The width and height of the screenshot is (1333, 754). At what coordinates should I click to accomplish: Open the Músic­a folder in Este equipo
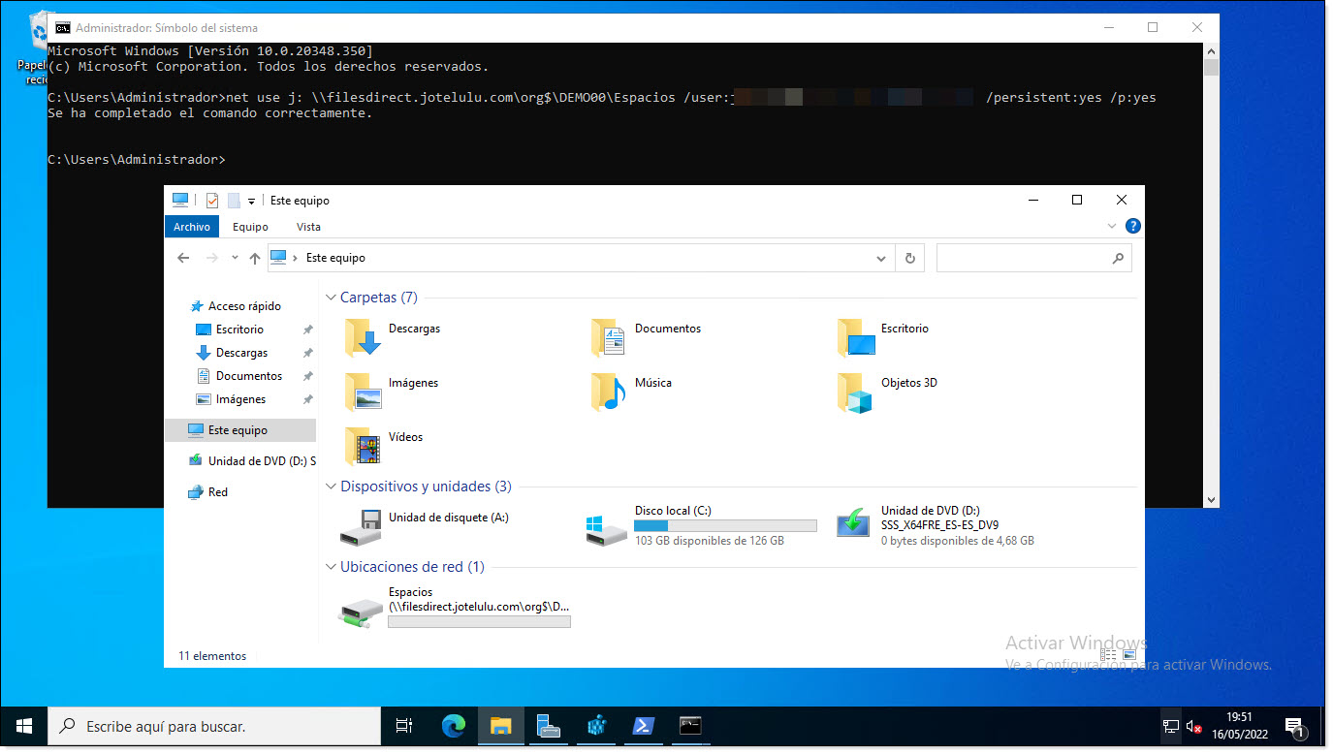(652, 383)
